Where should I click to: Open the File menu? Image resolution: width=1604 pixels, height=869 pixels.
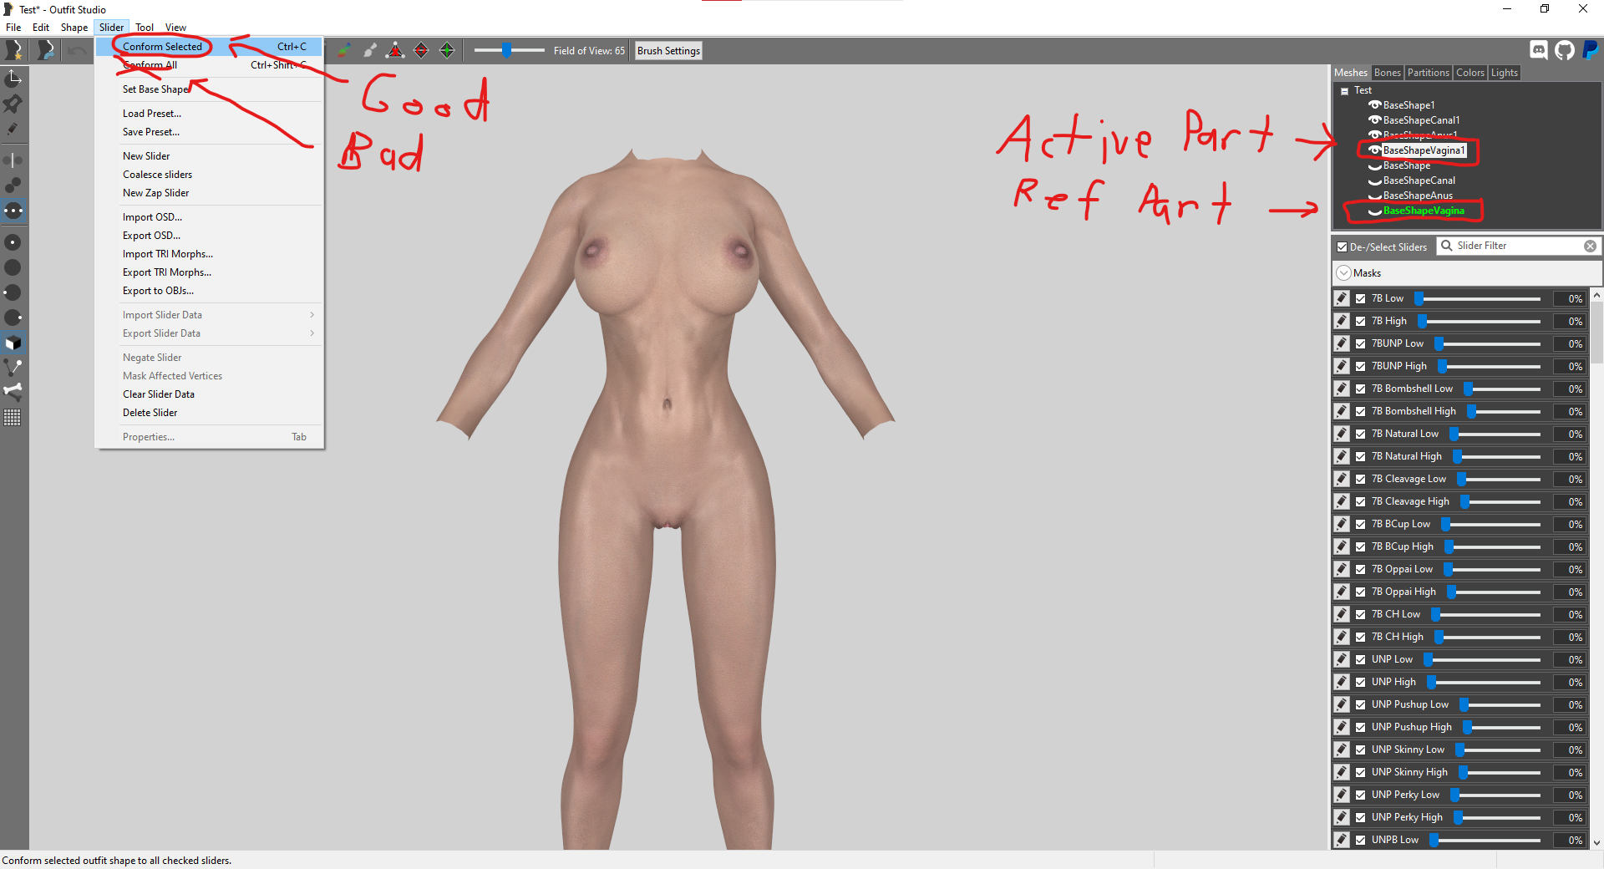13,28
